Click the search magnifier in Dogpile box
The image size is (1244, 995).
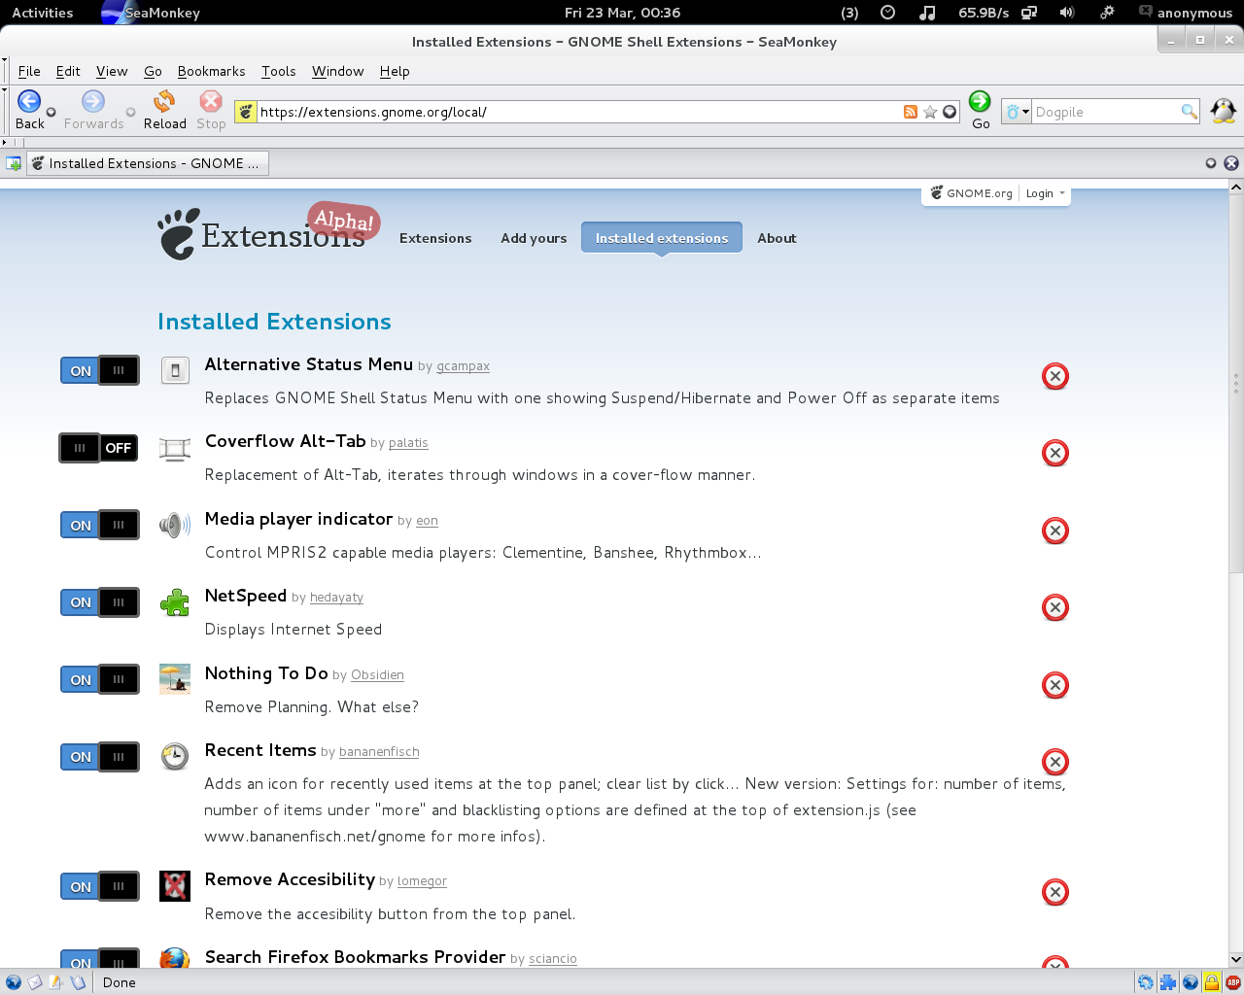point(1189,112)
